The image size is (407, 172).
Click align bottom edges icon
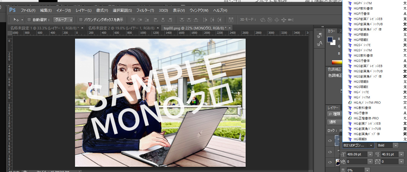(x=147, y=20)
